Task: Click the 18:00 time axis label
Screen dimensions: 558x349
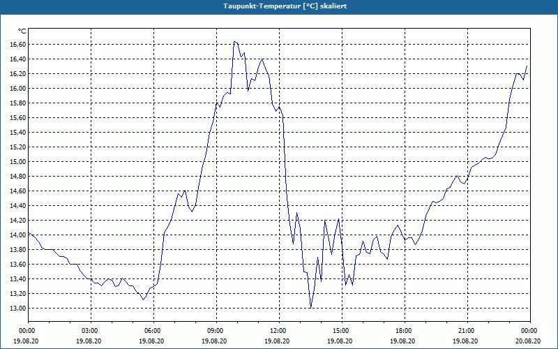Action: [x=405, y=331]
